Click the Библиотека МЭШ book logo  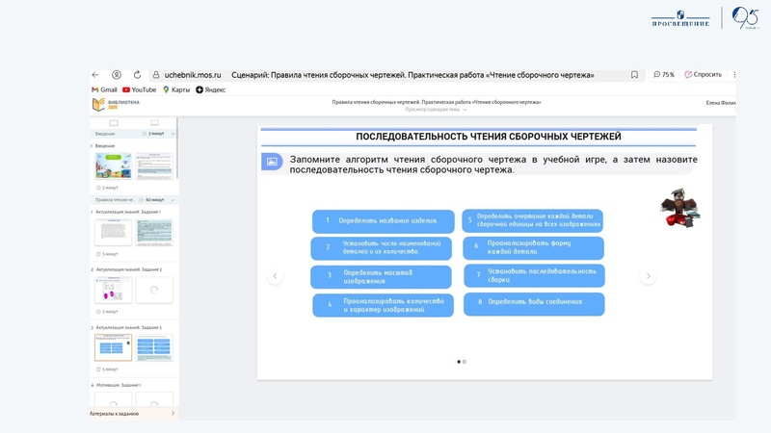point(99,104)
